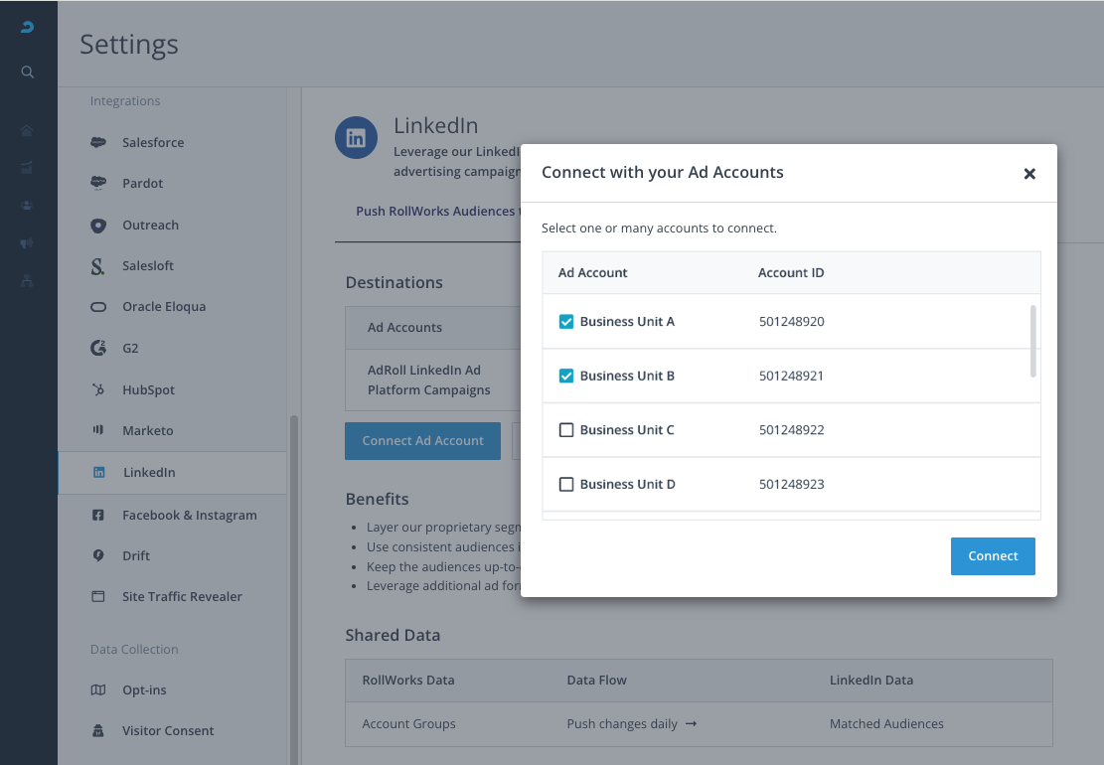Click the Drift integration entry

click(x=136, y=555)
